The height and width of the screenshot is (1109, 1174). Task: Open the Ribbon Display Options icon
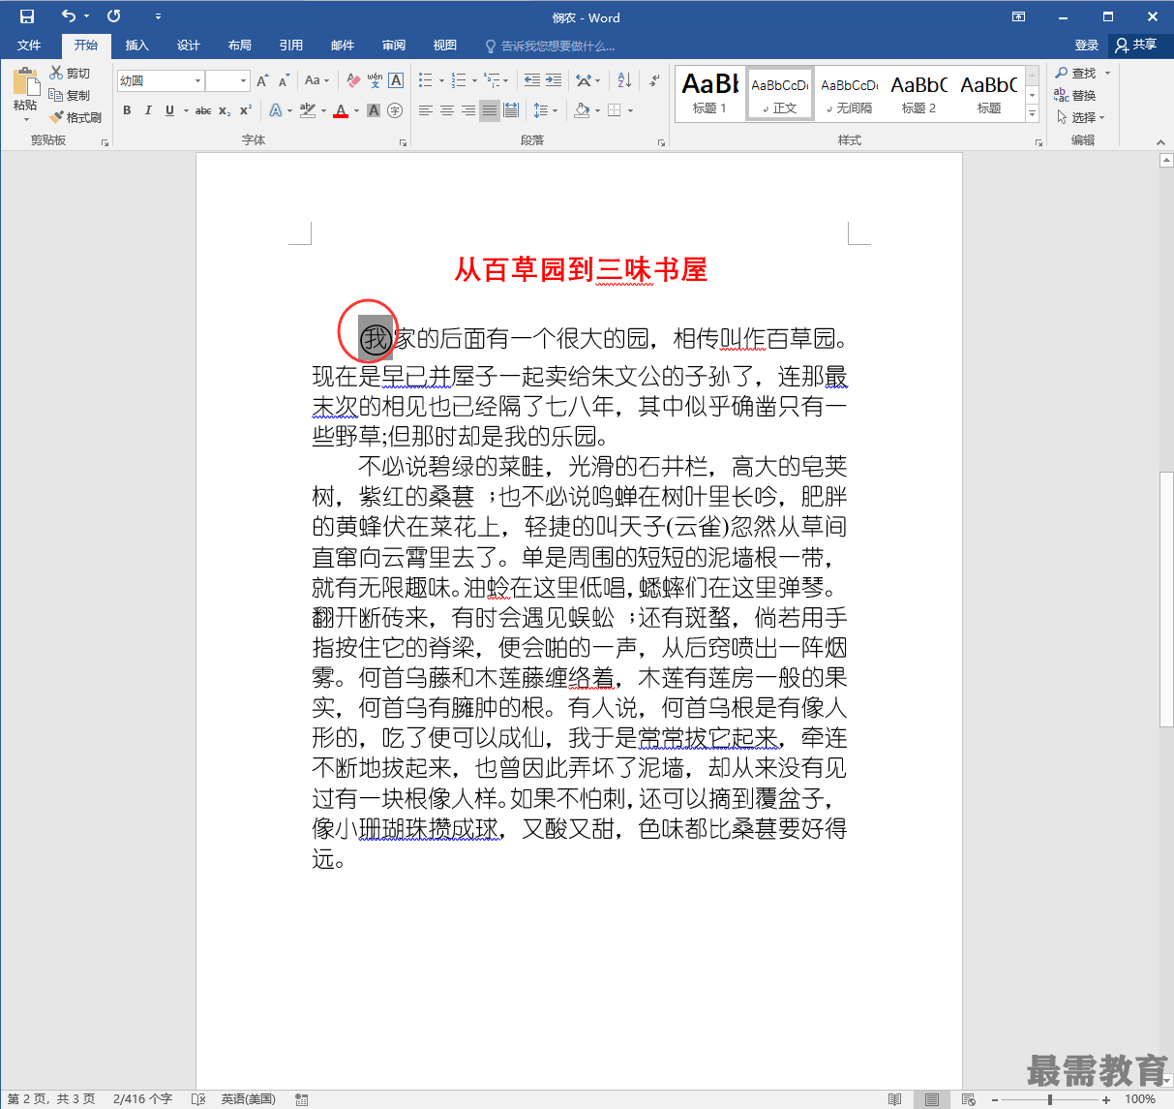tap(1018, 16)
